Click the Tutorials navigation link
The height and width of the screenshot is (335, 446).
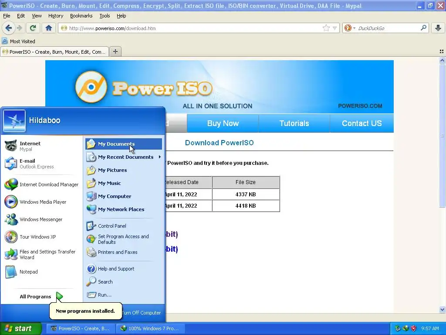tap(294, 123)
